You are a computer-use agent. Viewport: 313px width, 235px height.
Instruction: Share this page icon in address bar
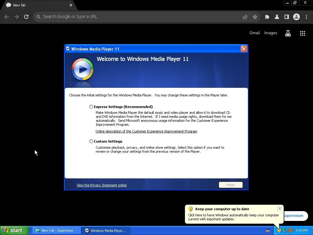(245, 17)
